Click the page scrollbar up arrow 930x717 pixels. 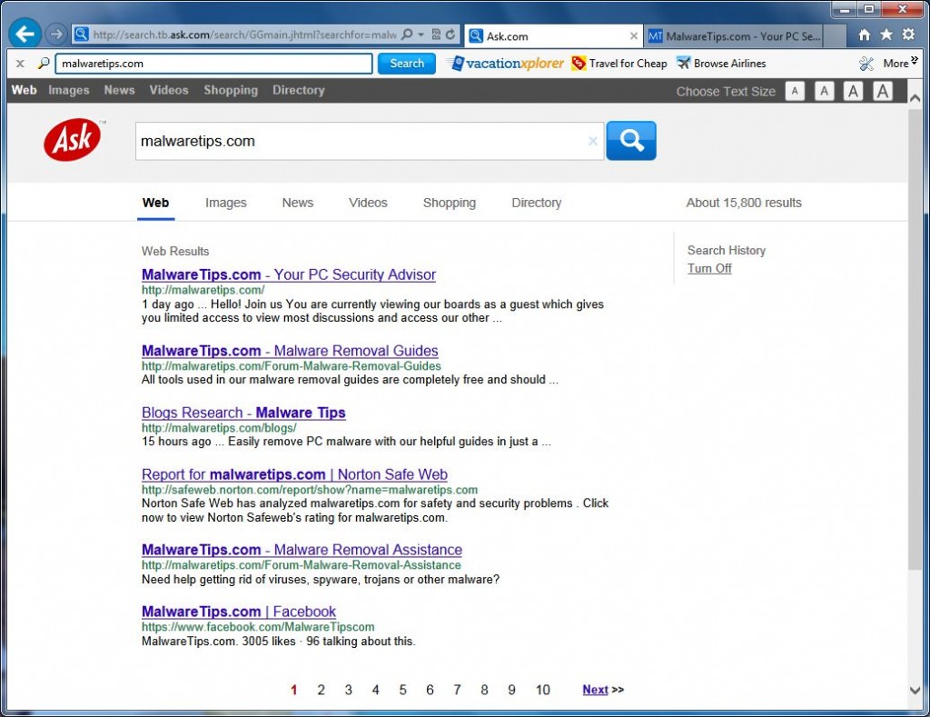(x=915, y=98)
